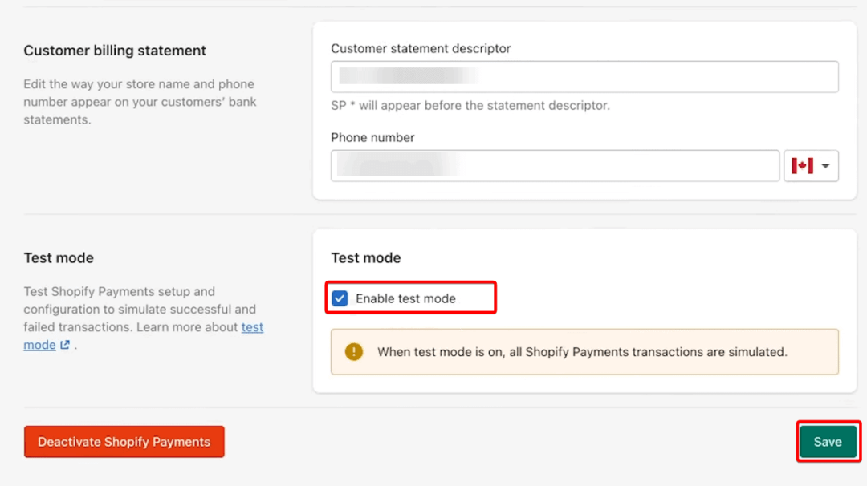This screenshot has width=867, height=486.
Task: Click into the Phone number field
Action: (x=555, y=166)
